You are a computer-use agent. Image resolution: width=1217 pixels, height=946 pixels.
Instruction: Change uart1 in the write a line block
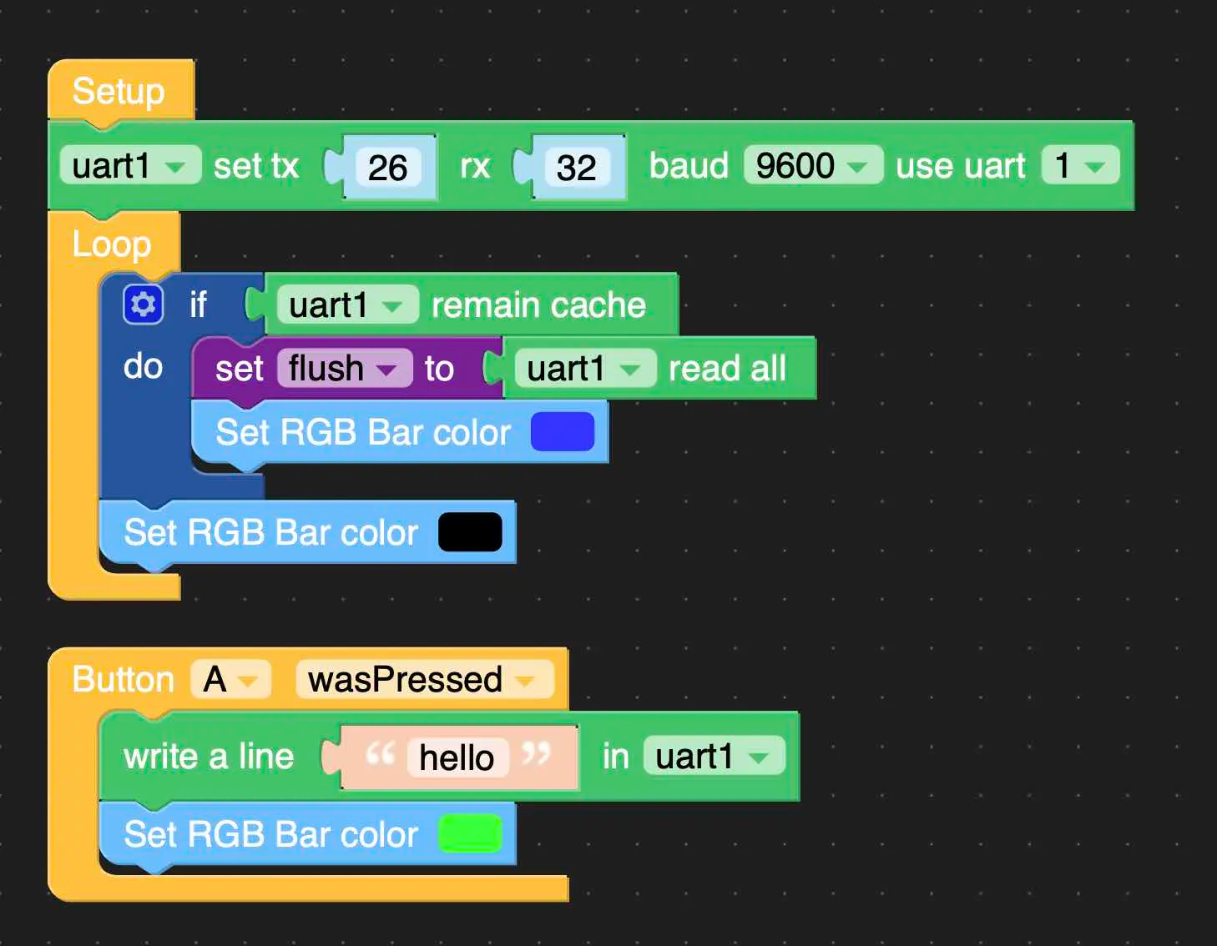[x=713, y=757]
